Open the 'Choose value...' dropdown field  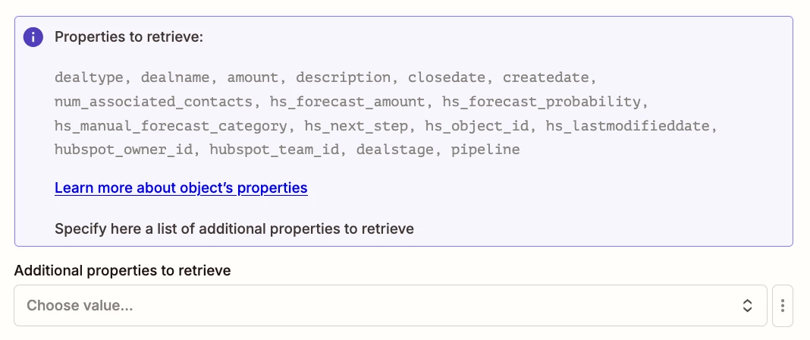[391, 306]
